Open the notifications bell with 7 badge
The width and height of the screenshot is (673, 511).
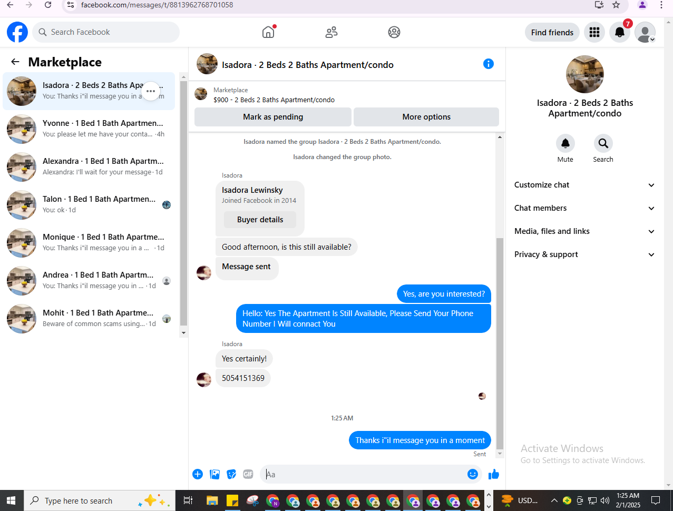tap(620, 32)
